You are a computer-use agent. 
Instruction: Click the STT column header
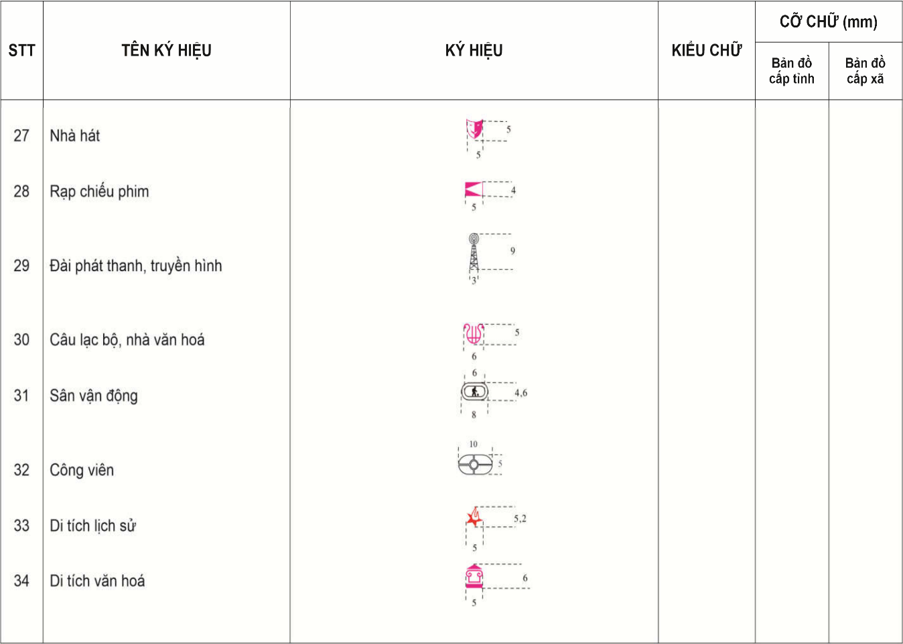click(x=21, y=50)
